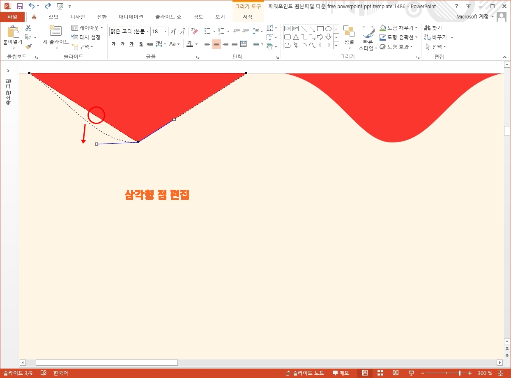Align text right
511x378 pixels.
[226, 44]
